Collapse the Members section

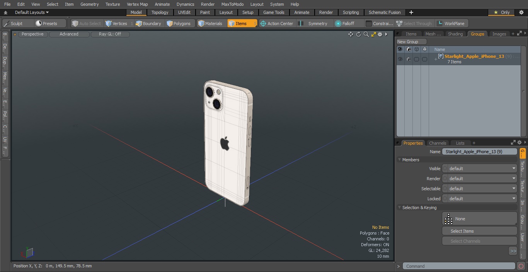(399, 160)
